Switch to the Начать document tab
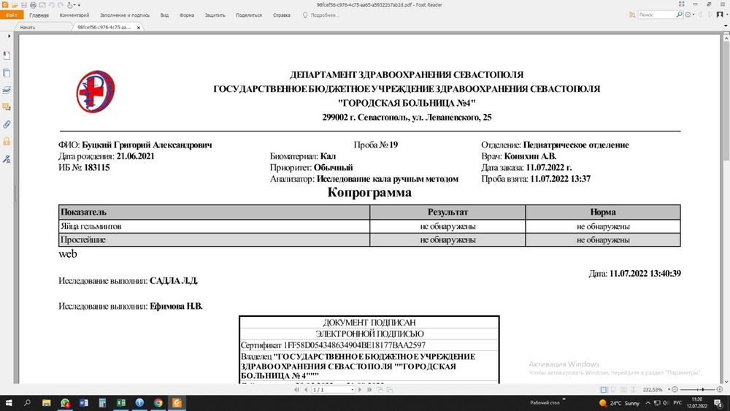Image resolution: width=730 pixels, height=411 pixels. pos(33,27)
